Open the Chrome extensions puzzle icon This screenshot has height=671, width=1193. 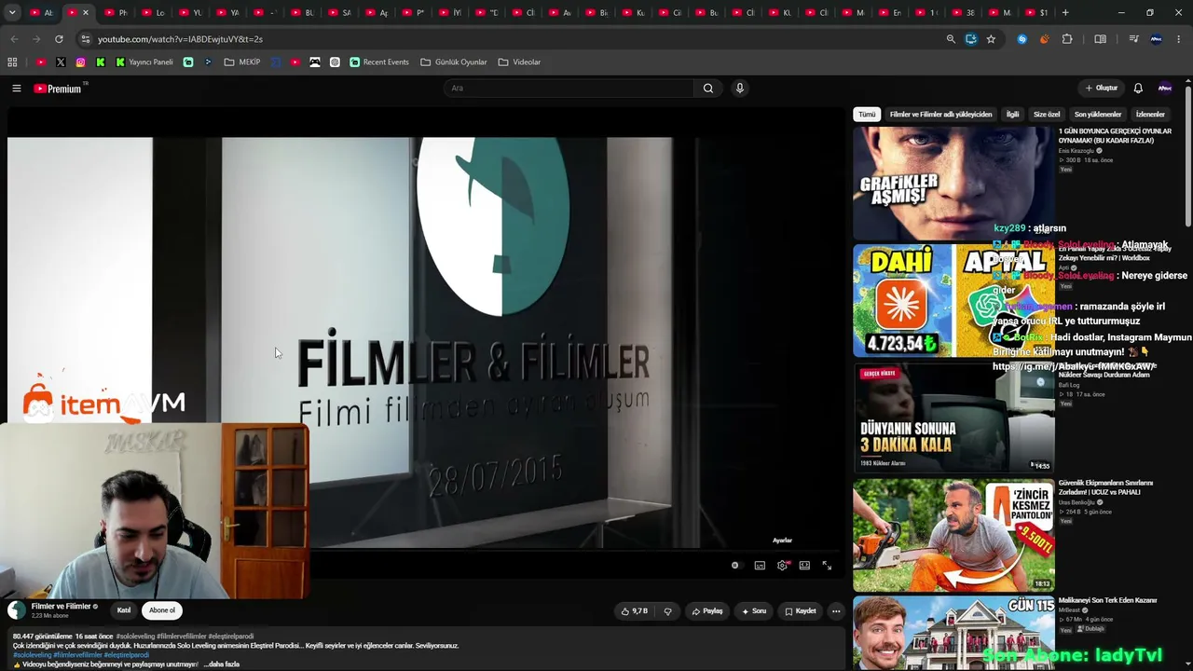point(1067,39)
